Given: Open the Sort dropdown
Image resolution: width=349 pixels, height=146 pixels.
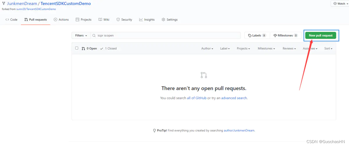Looking at the screenshot, I should [x=328, y=48].
